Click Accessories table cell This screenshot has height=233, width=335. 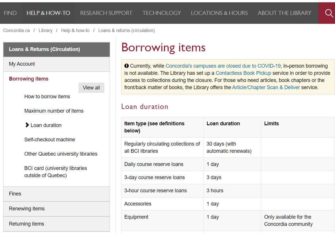(162, 204)
